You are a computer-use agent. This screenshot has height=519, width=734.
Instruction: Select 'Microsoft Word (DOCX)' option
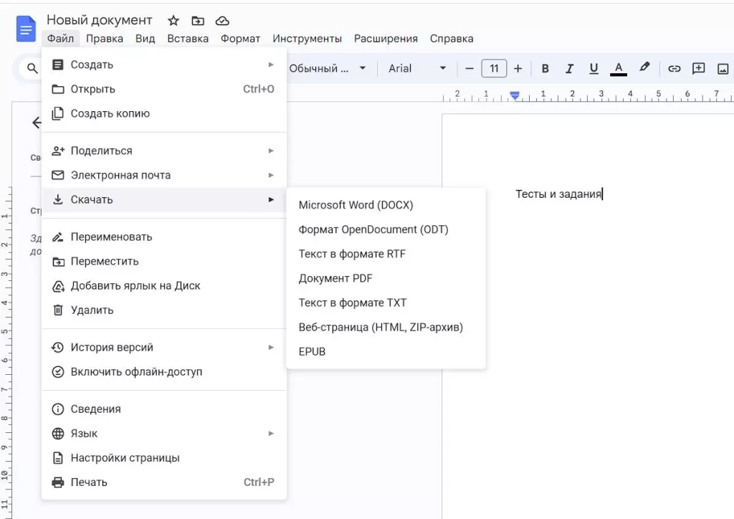(x=356, y=205)
